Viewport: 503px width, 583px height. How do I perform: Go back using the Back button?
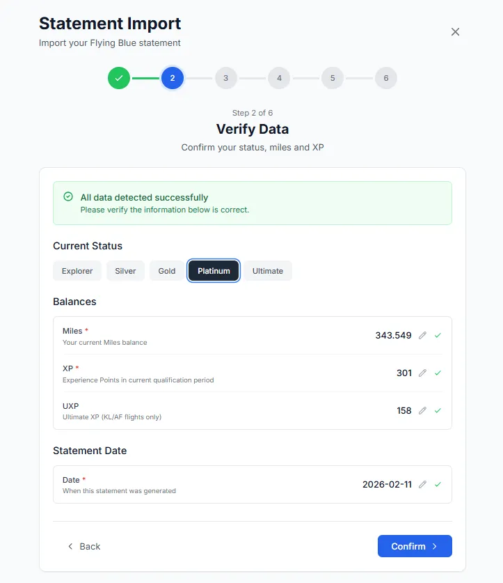click(83, 546)
